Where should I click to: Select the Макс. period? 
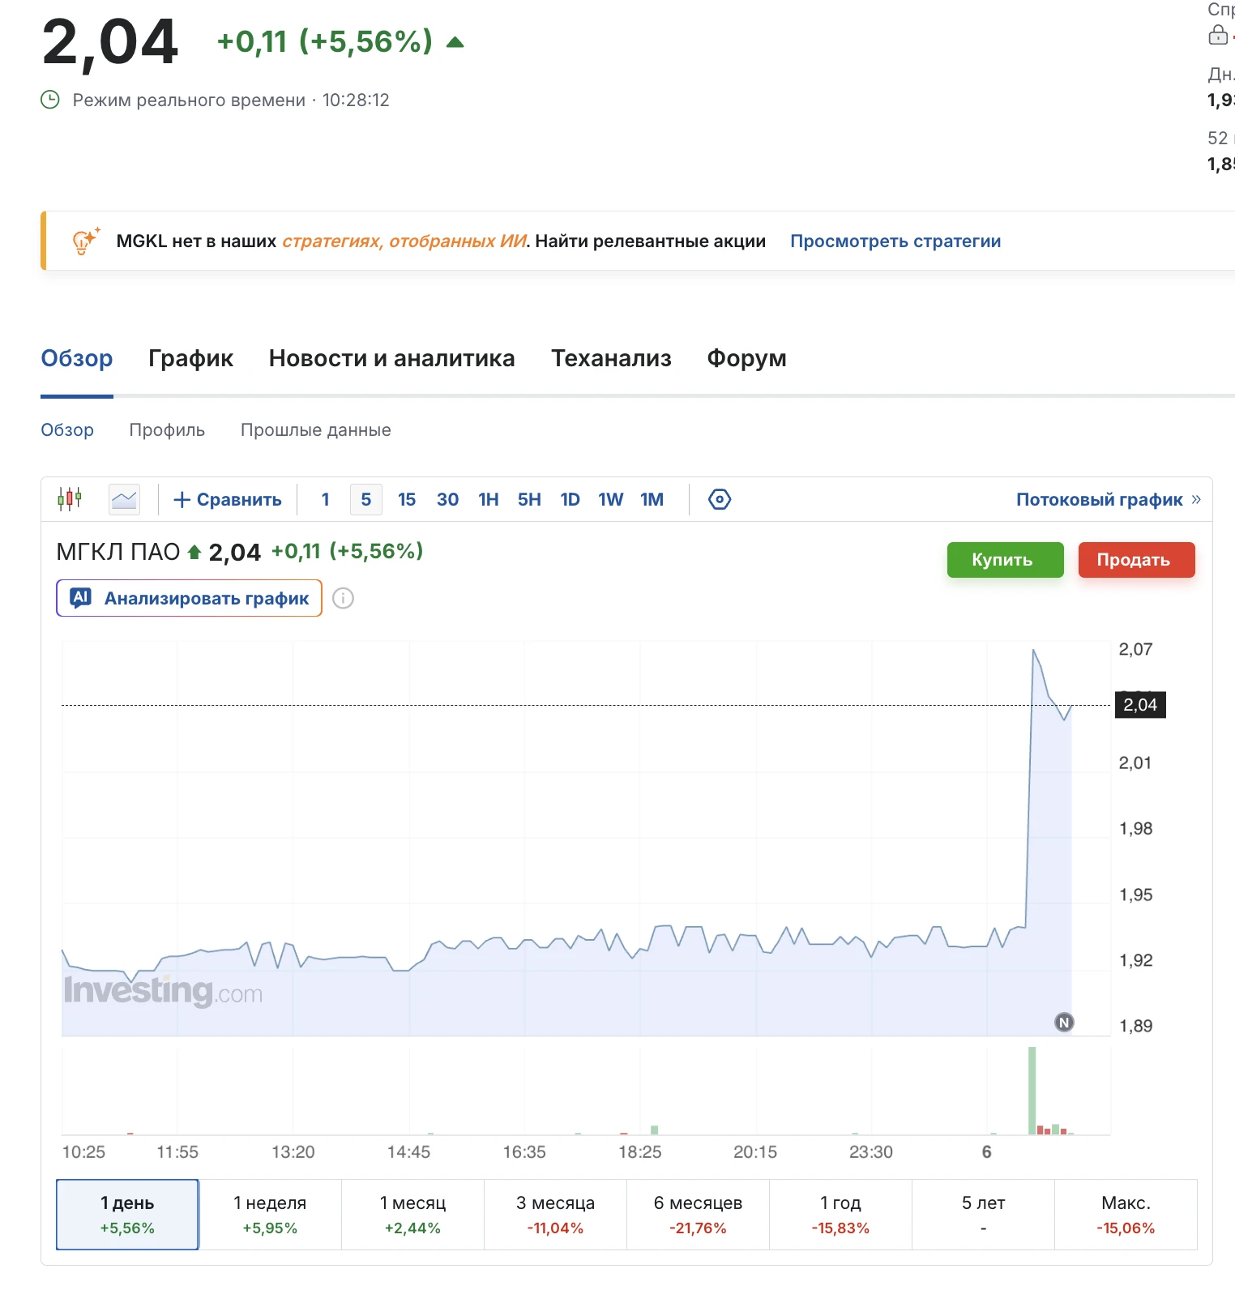click(x=1126, y=1215)
